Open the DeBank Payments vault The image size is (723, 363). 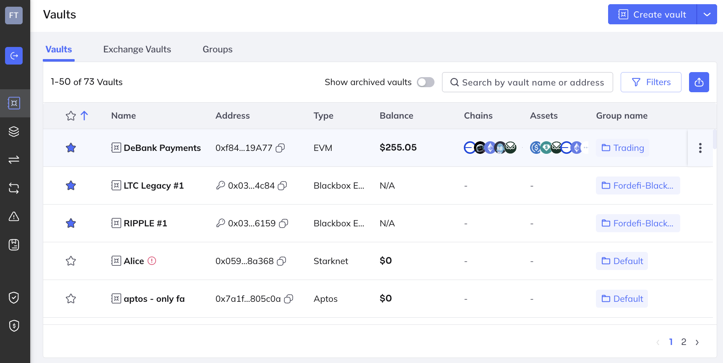[162, 148]
